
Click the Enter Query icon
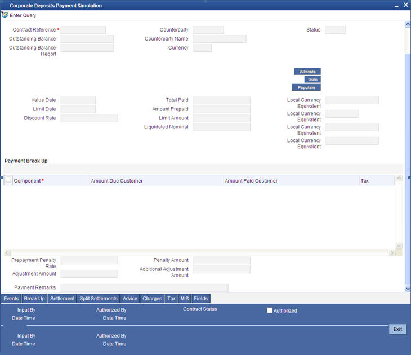pyautogui.click(x=5, y=15)
